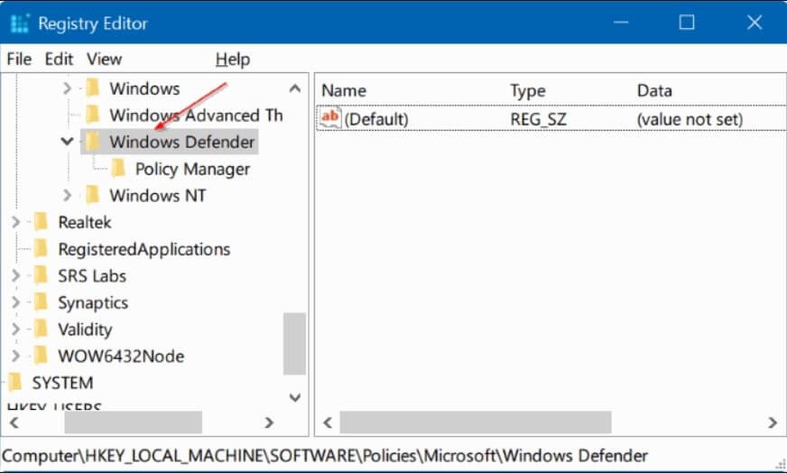Viewport: 787px width, 473px height.
Task: Click the tree pane scroll down arrow
Action: pos(294,398)
